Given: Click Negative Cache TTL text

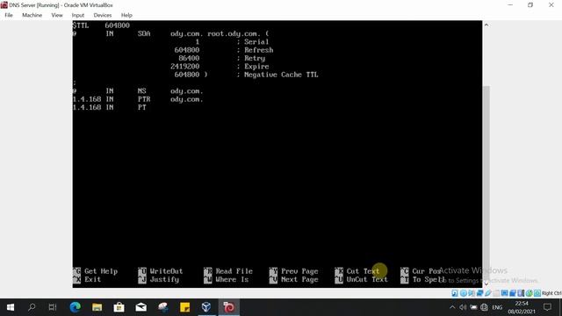Looking at the screenshot, I should 281,75.
